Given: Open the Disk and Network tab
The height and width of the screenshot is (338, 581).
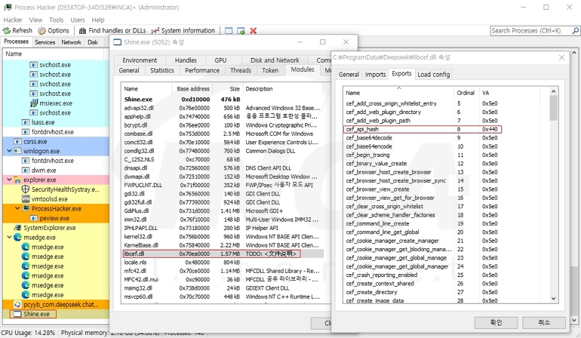Looking at the screenshot, I should click(275, 60).
